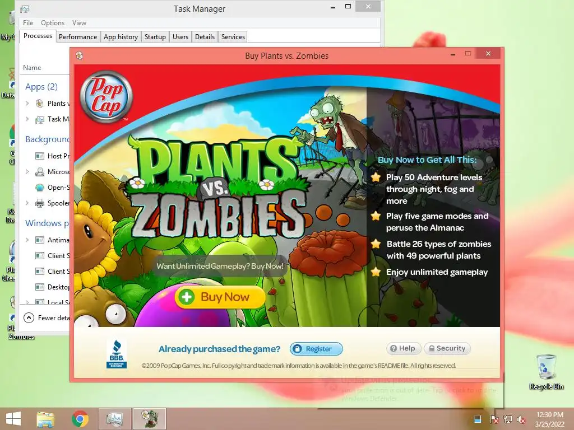Expand the Antimalware process row

click(27, 240)
